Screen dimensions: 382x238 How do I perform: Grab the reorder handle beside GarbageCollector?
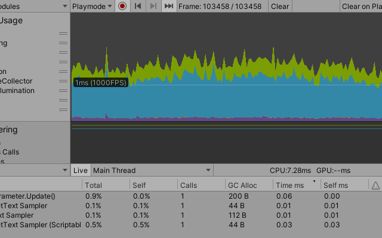tap(63, 81)
